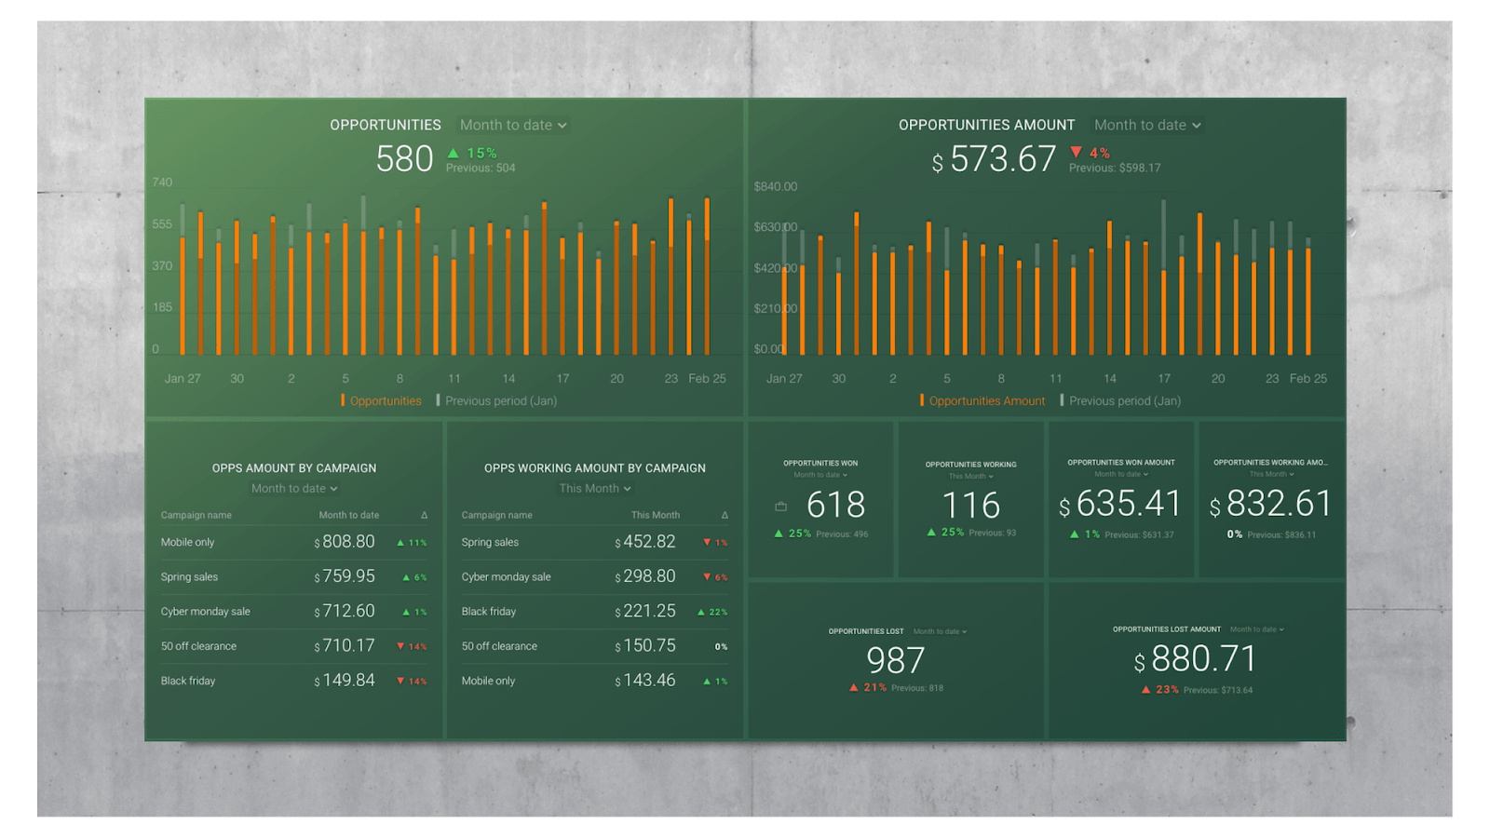Click the OPPS AMOUNT BY CAMPAIGN title
Viewport: 1490px width, 838px height.
pos(294,468)
